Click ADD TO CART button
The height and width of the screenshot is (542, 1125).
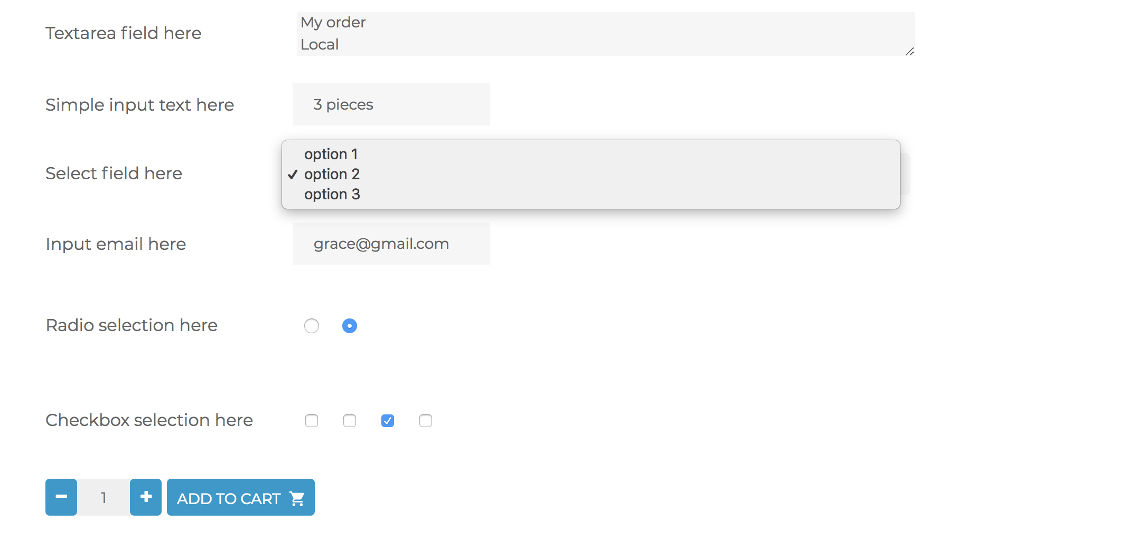coord(241,497)
